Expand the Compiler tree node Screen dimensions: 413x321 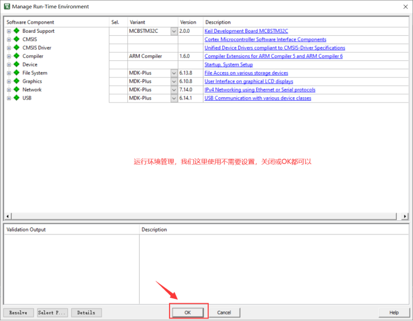pos(9,56)
